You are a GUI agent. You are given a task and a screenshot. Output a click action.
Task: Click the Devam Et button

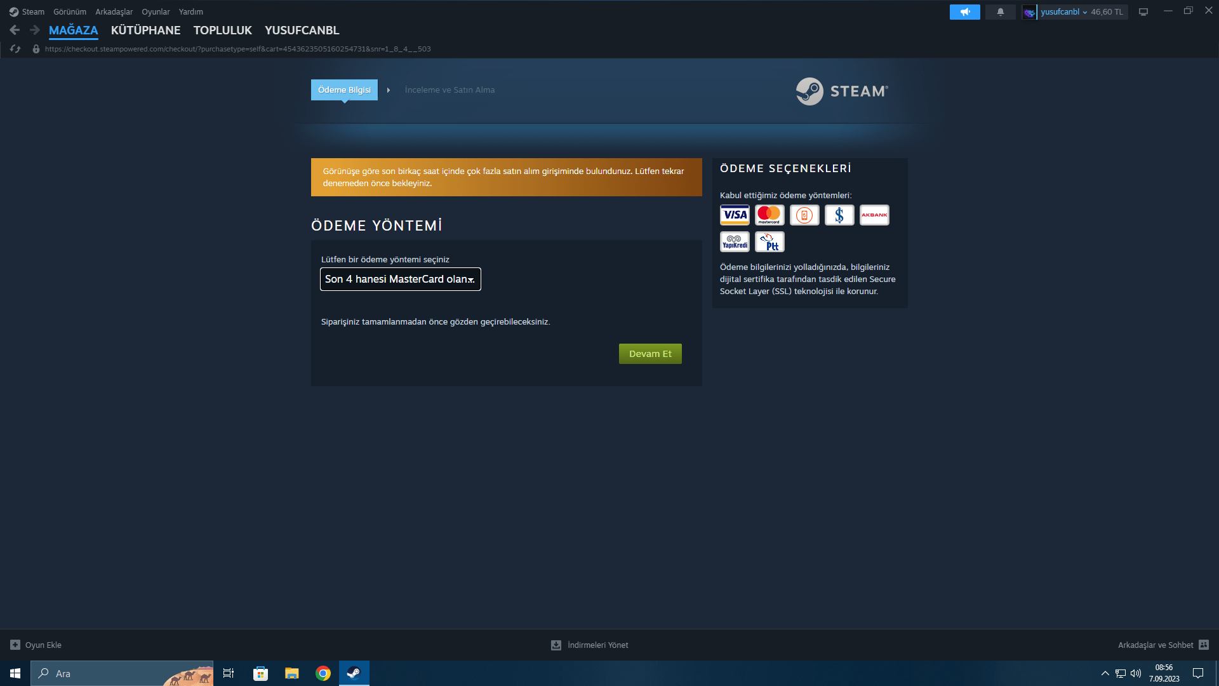pyautogui.click(x=650, y=354)
